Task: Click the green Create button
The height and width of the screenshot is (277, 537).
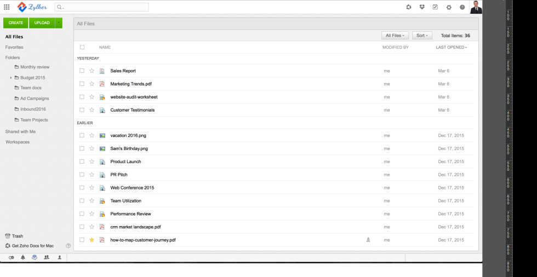Action: tap(16, 22)
